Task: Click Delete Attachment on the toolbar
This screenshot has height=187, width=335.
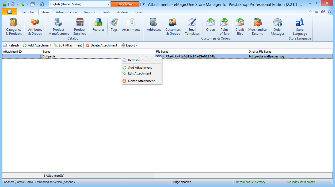Action: (x=101, y=45)
